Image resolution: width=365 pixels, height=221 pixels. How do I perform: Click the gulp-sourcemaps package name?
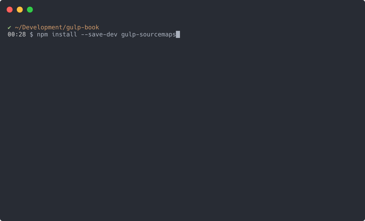pyautogui.click(x=149, y=35)
